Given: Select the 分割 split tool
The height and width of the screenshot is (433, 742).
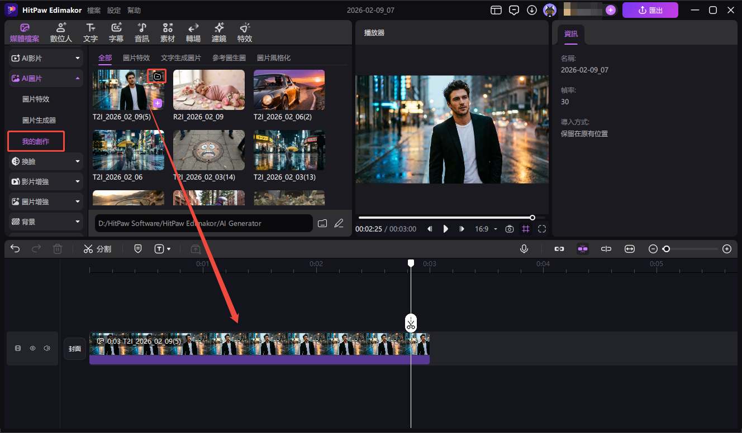Looking at the screenshot, I should tap(98, 249).
